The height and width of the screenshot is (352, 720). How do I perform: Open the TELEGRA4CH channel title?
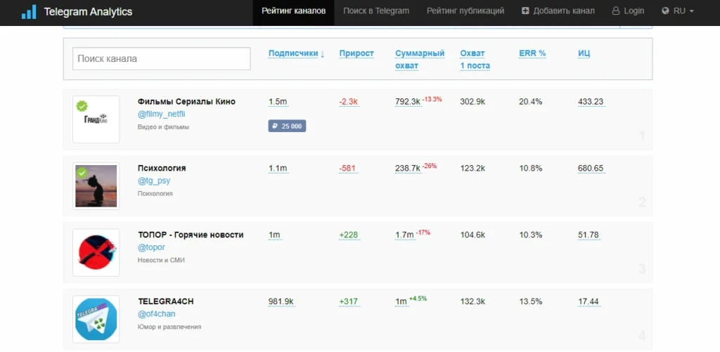click(166, 301)
